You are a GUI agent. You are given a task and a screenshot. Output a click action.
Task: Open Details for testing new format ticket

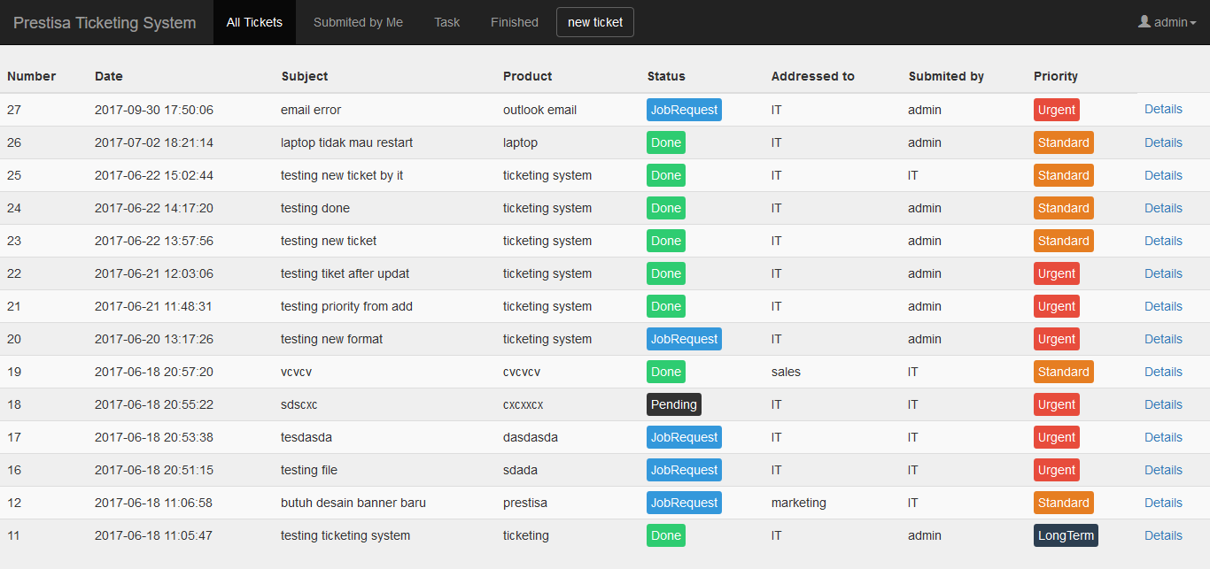(1163, 339)
